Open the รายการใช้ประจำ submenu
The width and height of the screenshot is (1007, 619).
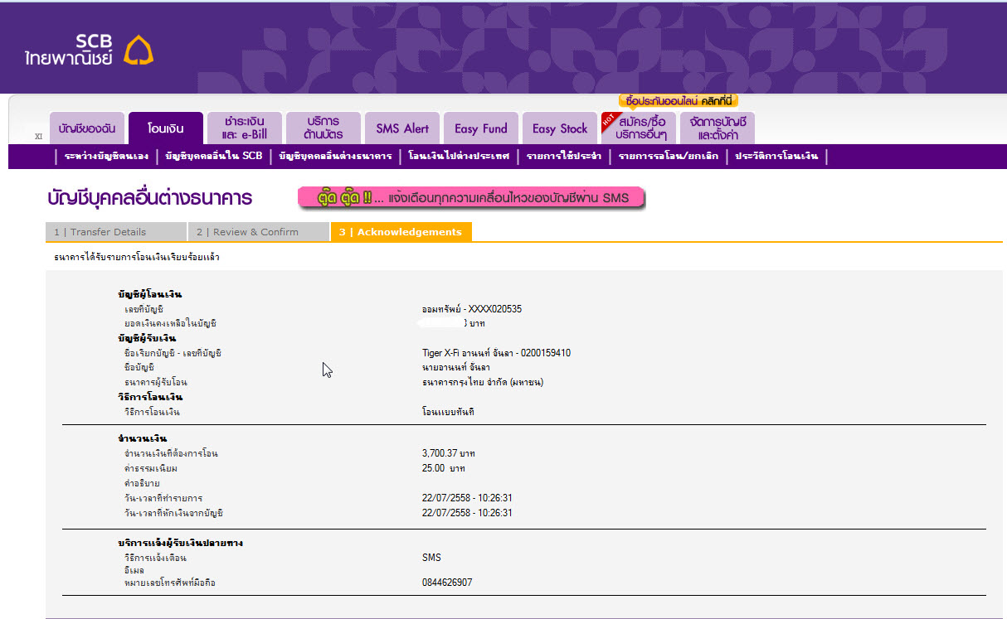coord(563,156)
